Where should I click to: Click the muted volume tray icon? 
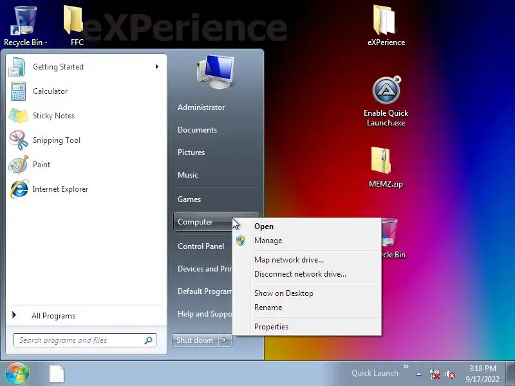coord(450,374)
